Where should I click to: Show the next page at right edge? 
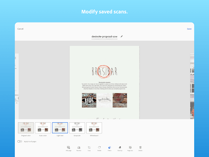192,86
